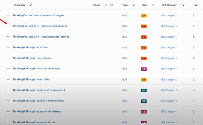The width and height of the screenshot is (203, 125).
Task: Click 'Skill Category 7' in boldface row
Action: tap(169, 47)
